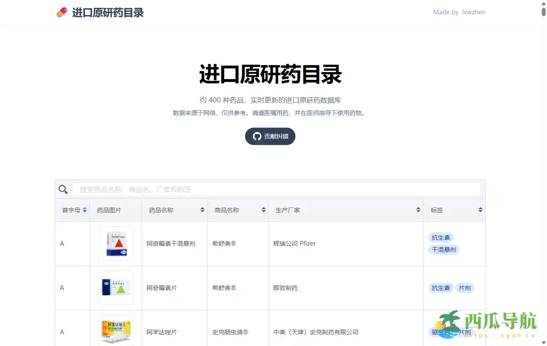Toggle the 片剂 tag on 阿奇霉素片 row
The image size is (547, 346).
465,287
